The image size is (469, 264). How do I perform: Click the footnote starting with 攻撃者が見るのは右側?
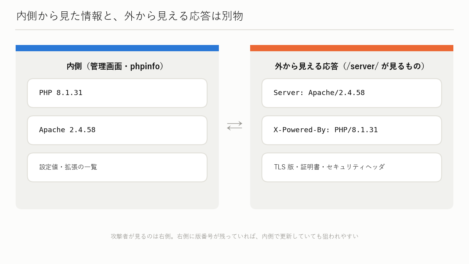[234, 236]
